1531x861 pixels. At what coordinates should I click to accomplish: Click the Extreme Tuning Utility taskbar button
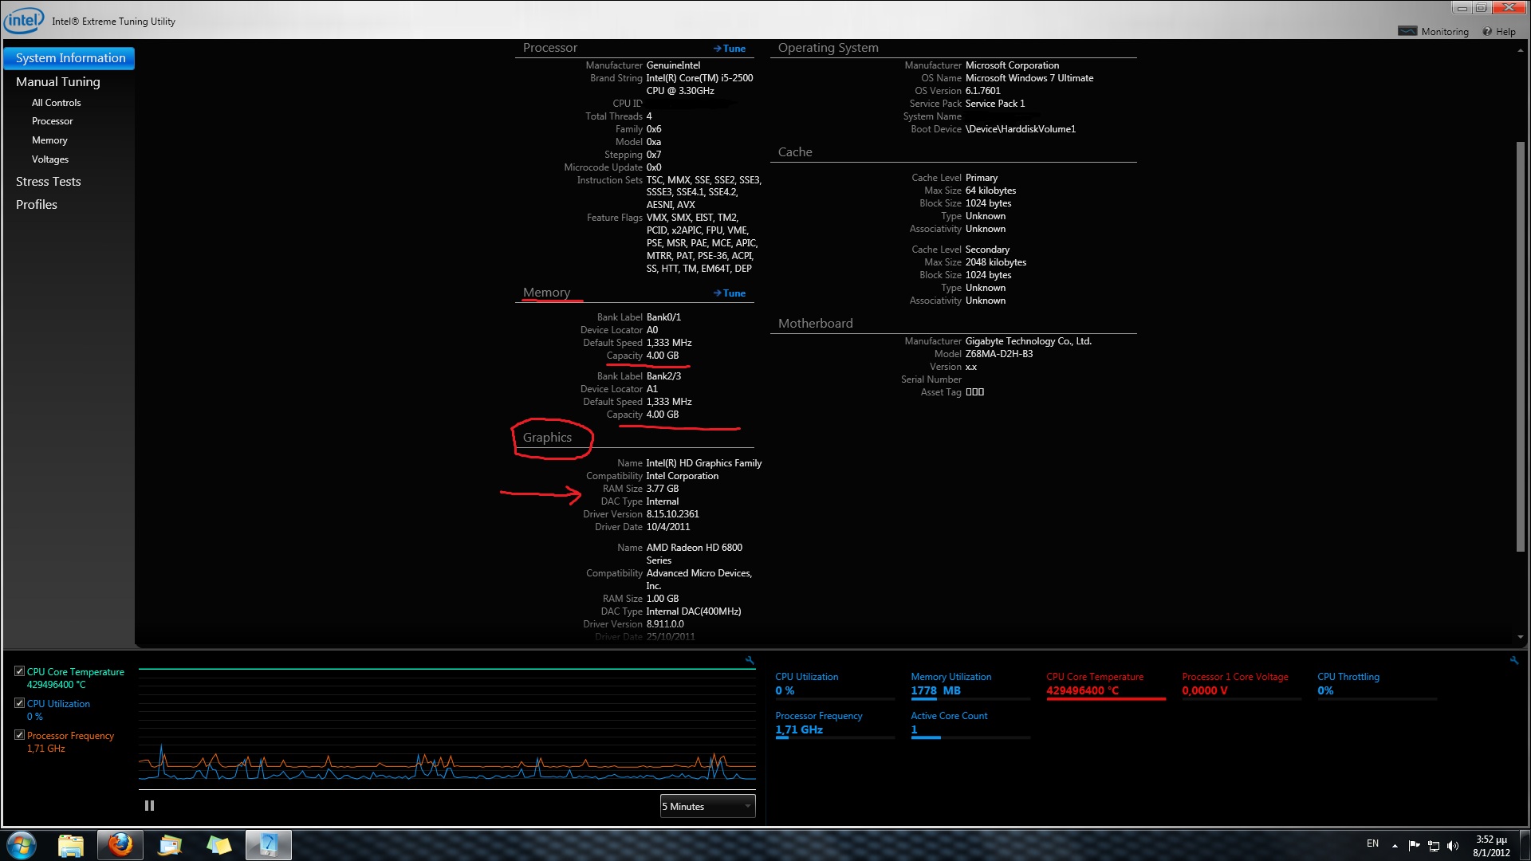[x=269, y=845]
